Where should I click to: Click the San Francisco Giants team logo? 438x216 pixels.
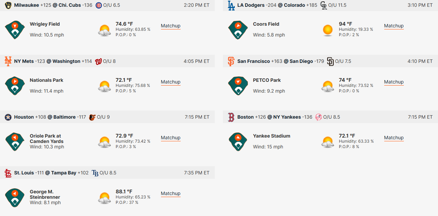coord(231,61)
